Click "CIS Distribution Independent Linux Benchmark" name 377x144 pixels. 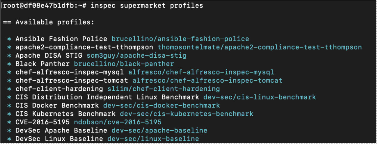107,97
